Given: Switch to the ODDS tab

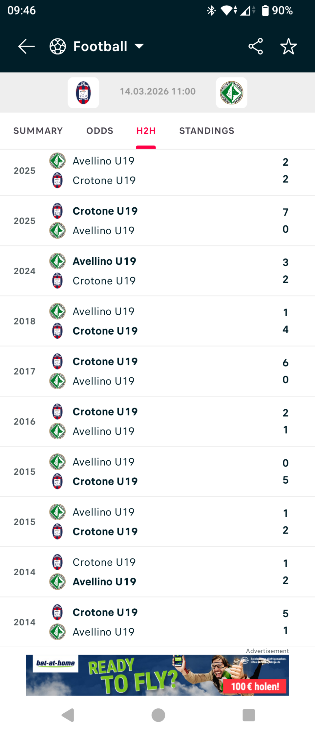Looking at the screenshot, I should tap(100, 131).
